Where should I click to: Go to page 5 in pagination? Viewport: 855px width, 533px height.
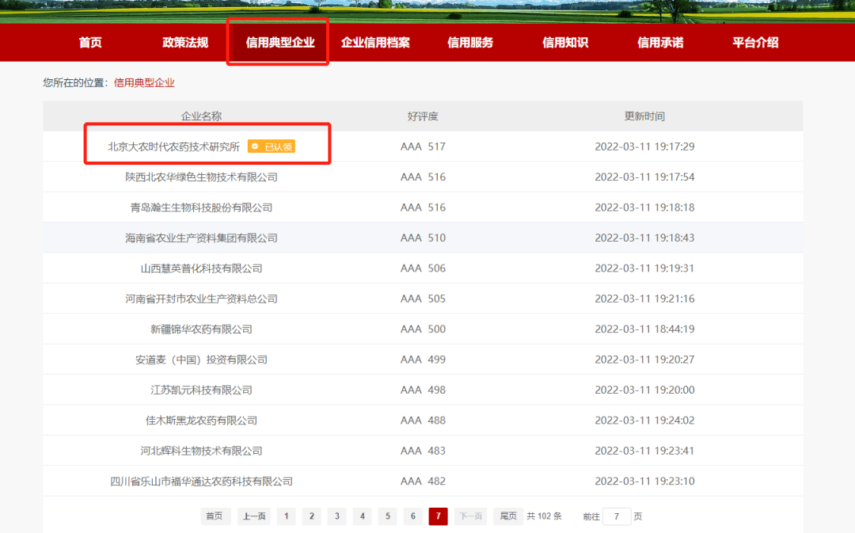(388, 516)
